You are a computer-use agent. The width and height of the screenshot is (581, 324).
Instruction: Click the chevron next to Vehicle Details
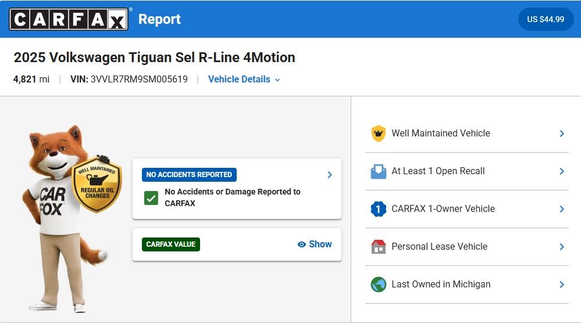click(277, 80)
